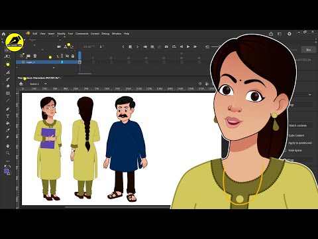Select the Text tool in the toolbar
This screenshot has width=318, height=239.
[8, 116]
